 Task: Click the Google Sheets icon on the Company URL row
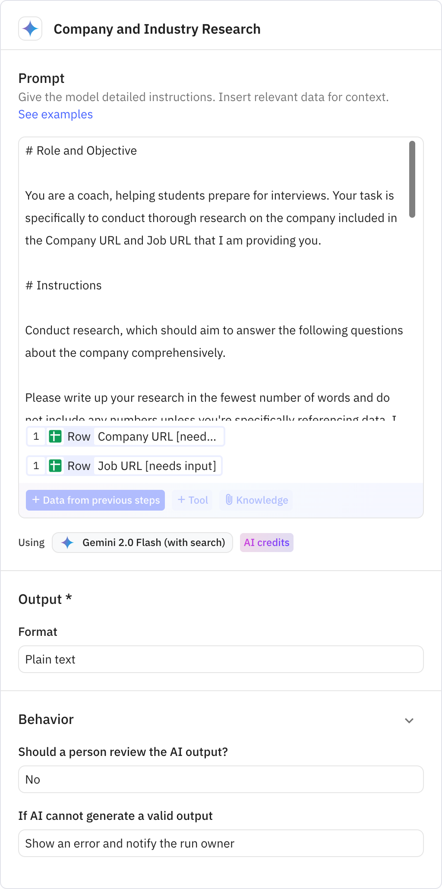55,436
